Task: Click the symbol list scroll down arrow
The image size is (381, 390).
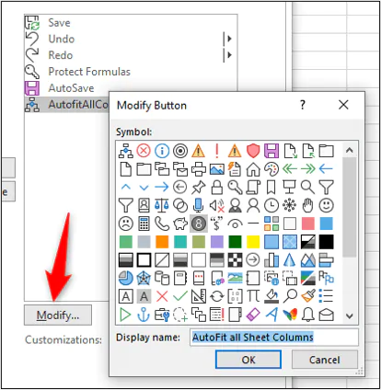Action: click(x=350, y=315)
